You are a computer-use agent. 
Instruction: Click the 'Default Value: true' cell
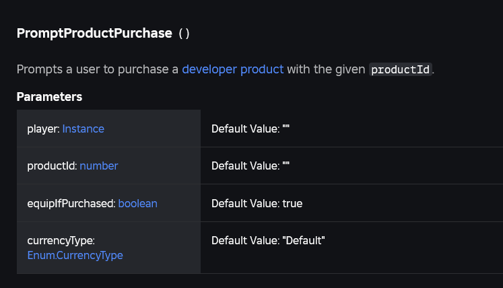pyautogui.click(x=257, y=203)
